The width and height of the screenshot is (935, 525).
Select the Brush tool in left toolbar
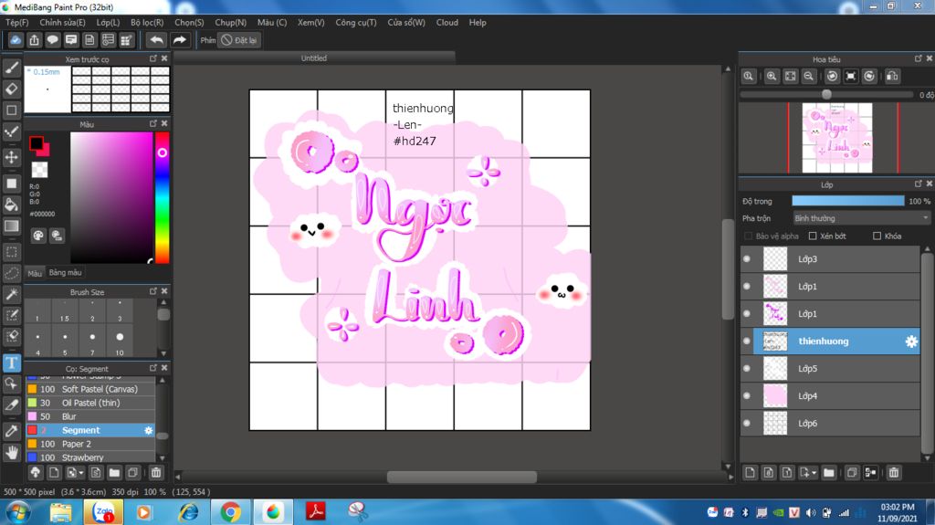pyautogui.click(x=11, y=68)
